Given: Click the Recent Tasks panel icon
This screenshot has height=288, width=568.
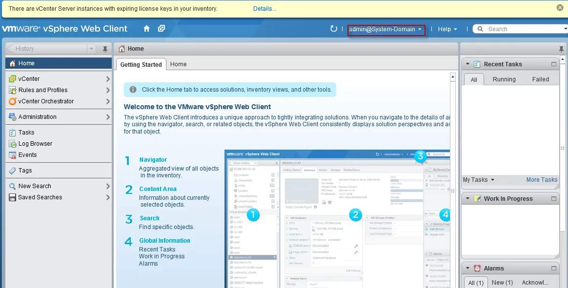Looking at the screenshot, I should pyautogui.click(x=477, y=64).
